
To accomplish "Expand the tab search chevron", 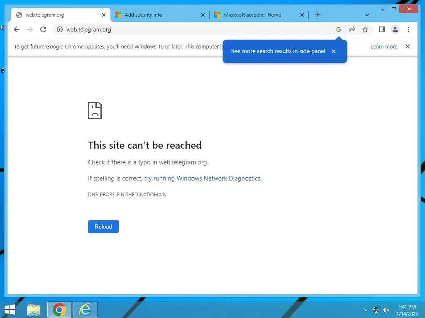I will [x=367, y=15].
